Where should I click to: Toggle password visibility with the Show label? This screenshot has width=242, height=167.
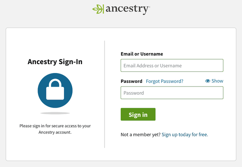point(217,81)
